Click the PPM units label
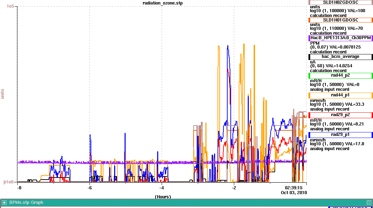This screenshot has width=373, height=208. [x=315, y=43]
